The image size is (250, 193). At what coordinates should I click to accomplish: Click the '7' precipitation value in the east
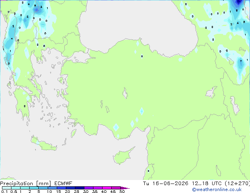(241, 61)
